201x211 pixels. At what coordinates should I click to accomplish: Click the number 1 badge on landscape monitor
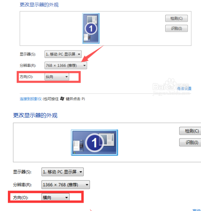[x=94, y=143]
